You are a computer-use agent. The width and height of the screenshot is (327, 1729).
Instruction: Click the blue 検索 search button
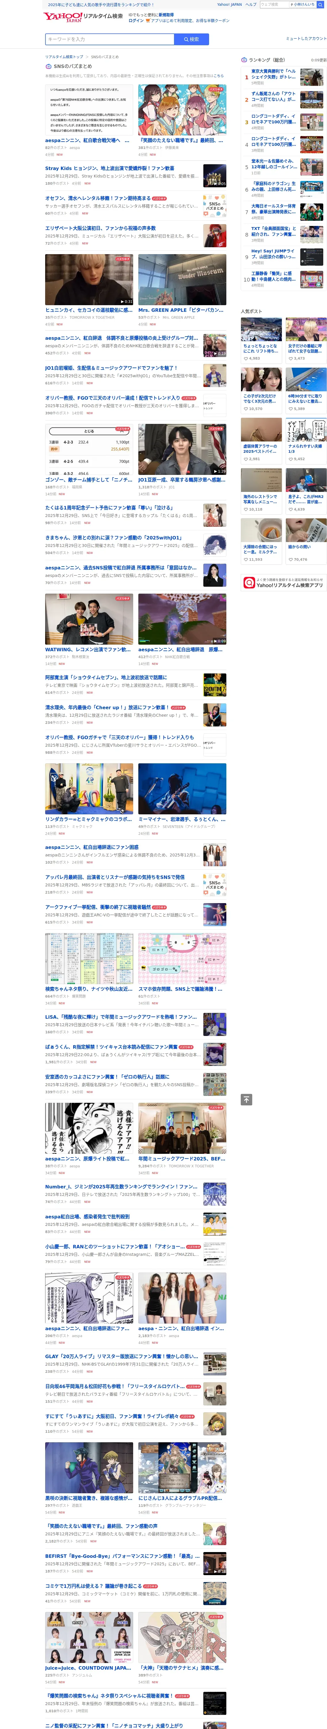(x=192, y=39)
